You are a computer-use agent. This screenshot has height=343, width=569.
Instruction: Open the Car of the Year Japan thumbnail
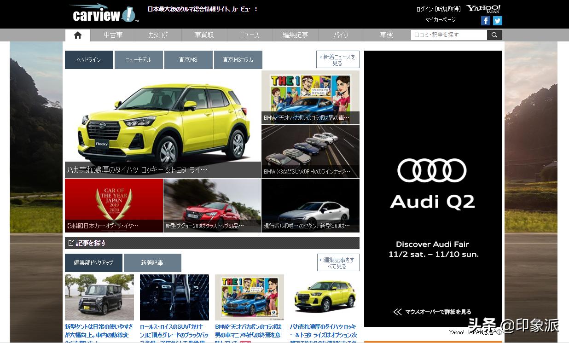point(114,205)
